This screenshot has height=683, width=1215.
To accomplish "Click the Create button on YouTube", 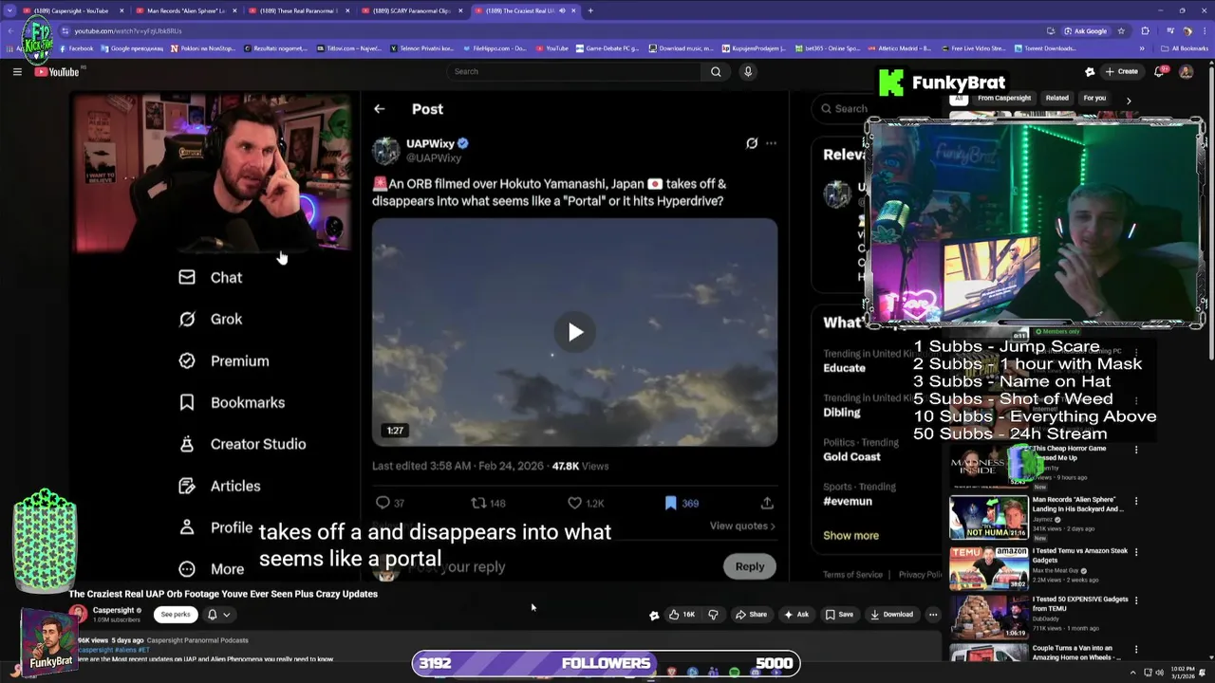I will pos(1121,72).
